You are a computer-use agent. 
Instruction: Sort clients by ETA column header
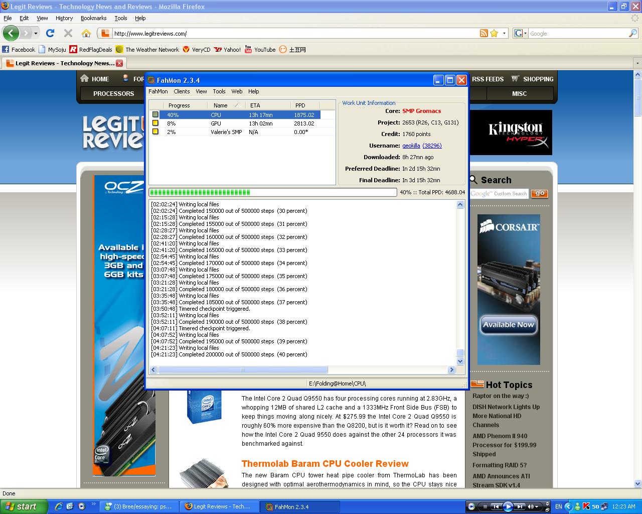pos(268,105)
